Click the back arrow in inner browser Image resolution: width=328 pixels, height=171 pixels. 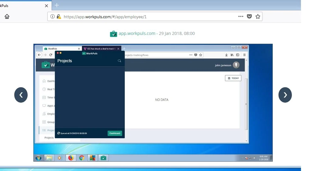[x=39, y=55]
